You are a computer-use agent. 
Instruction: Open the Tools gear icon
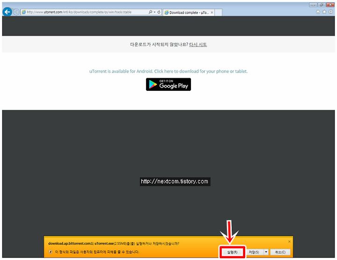[331, 12]
